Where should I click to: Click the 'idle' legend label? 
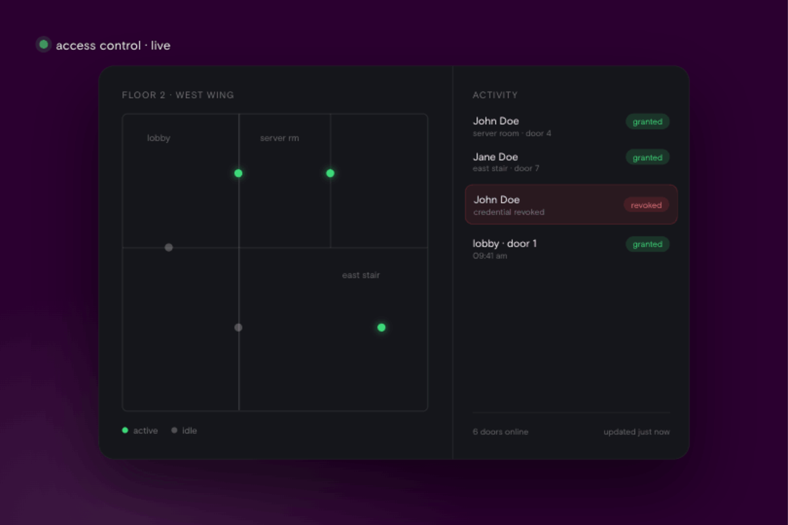pyautogui.click(x=189, y=430)
